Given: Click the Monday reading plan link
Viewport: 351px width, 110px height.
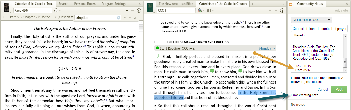Looking at the screenshot, I should [265, 48].
